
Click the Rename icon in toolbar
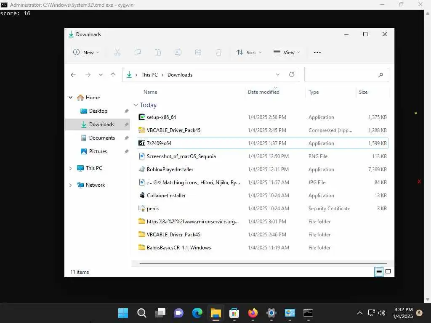pyautogui.click(x=178, y=52)
